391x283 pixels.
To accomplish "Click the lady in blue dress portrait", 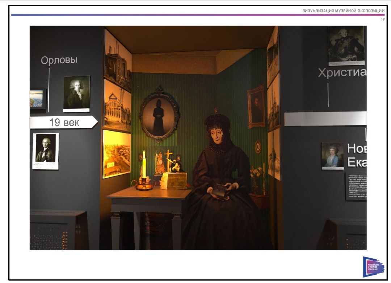I will [332, 156].
